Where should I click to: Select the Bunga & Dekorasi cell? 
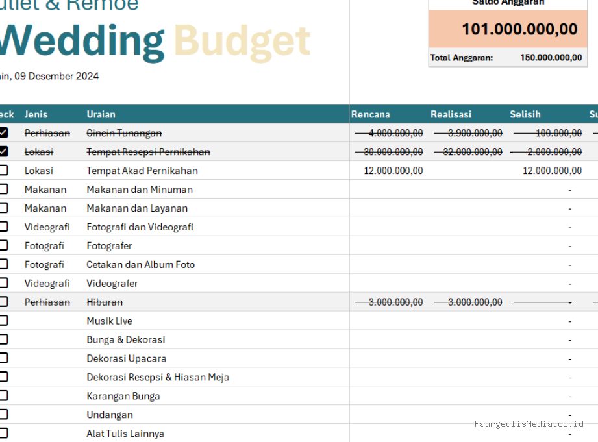[x=125, y=339]
